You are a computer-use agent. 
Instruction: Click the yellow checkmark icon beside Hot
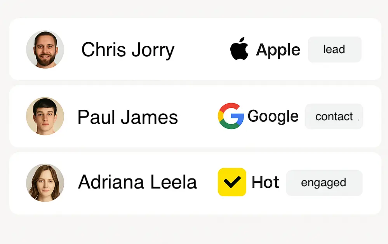click(232, 182)
